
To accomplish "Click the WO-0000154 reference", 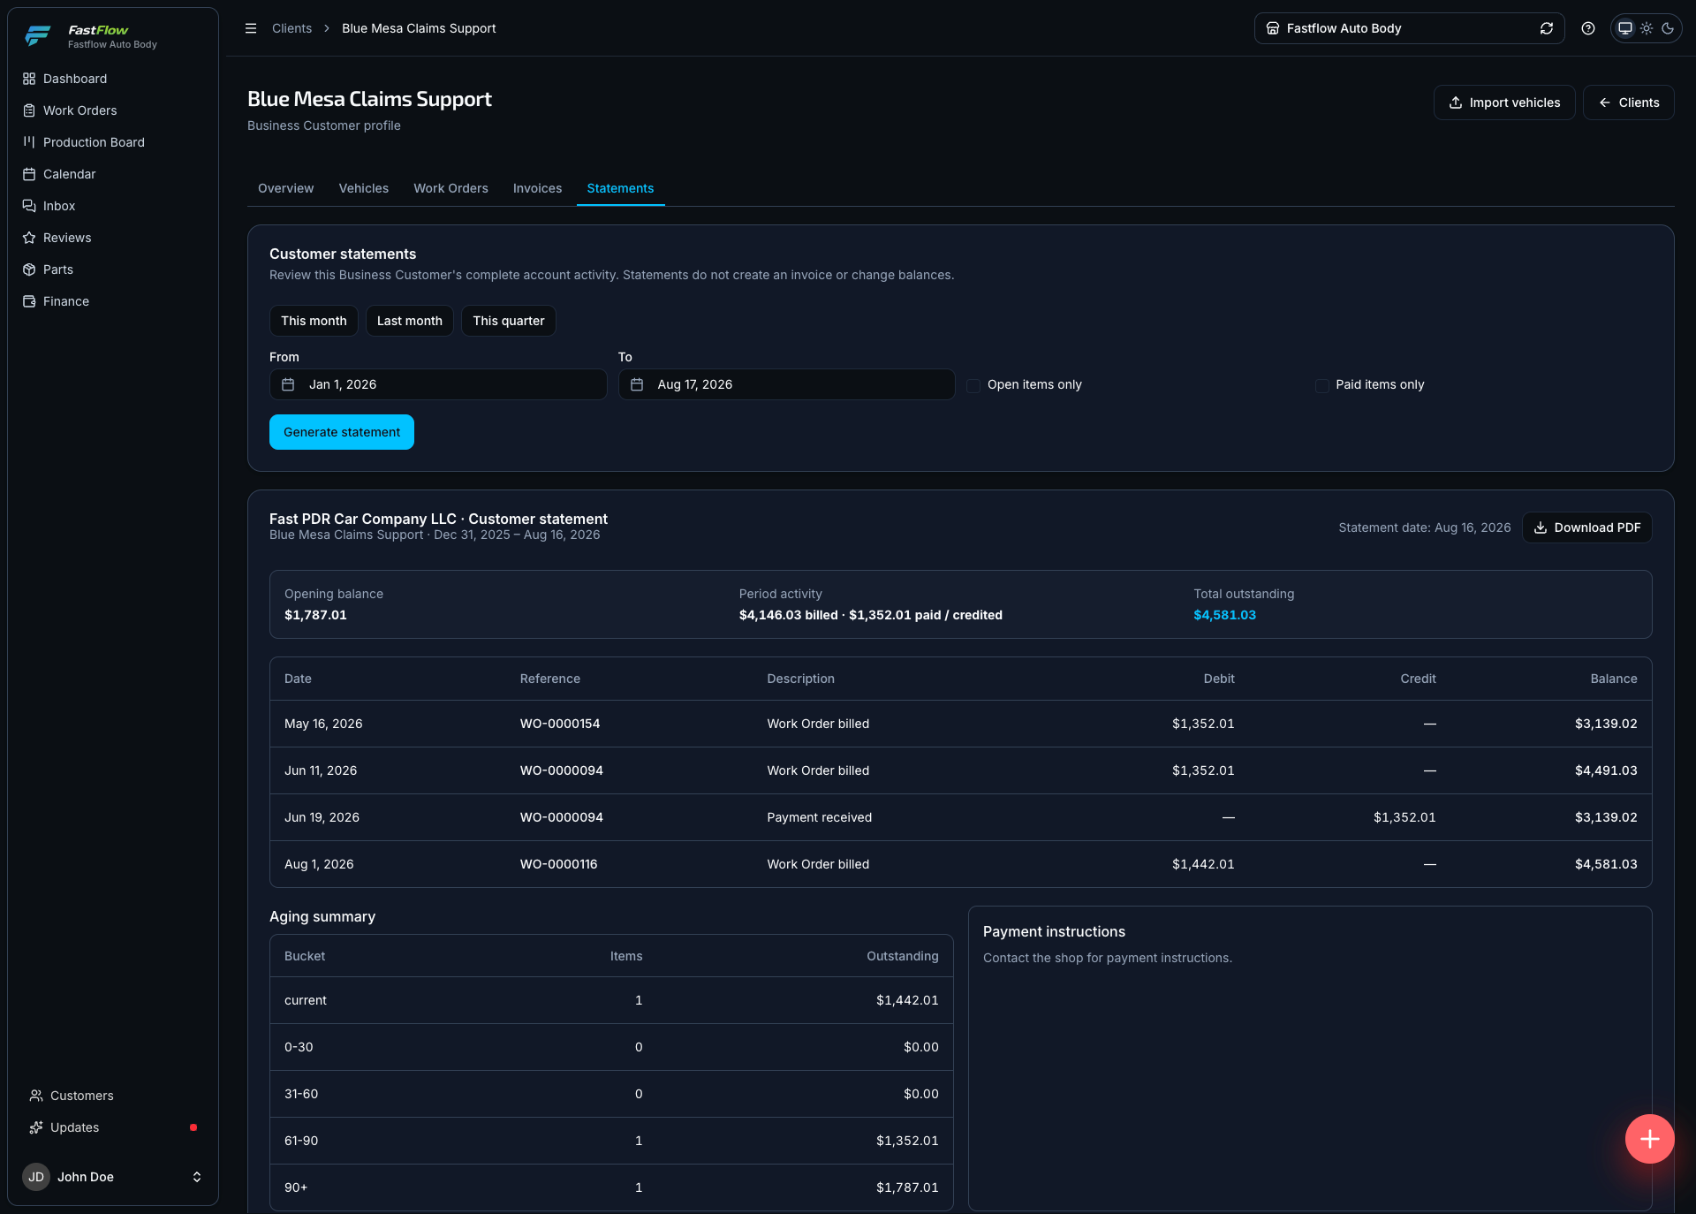I will tap(560, 724).
